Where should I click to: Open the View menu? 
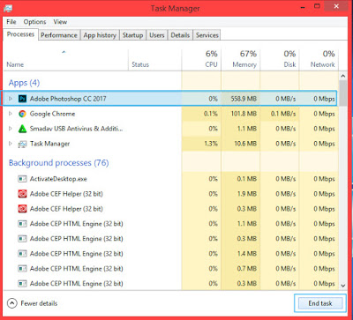(x=60, y=22)
